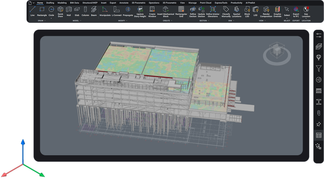The image size is (324, 179).
Task: Open the 2D Parametric ribbon tab
Action: (139, 3)
